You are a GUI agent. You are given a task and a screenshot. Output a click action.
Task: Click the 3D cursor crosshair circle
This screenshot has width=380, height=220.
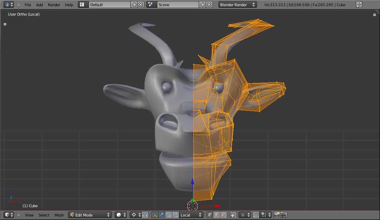(193, 206)
